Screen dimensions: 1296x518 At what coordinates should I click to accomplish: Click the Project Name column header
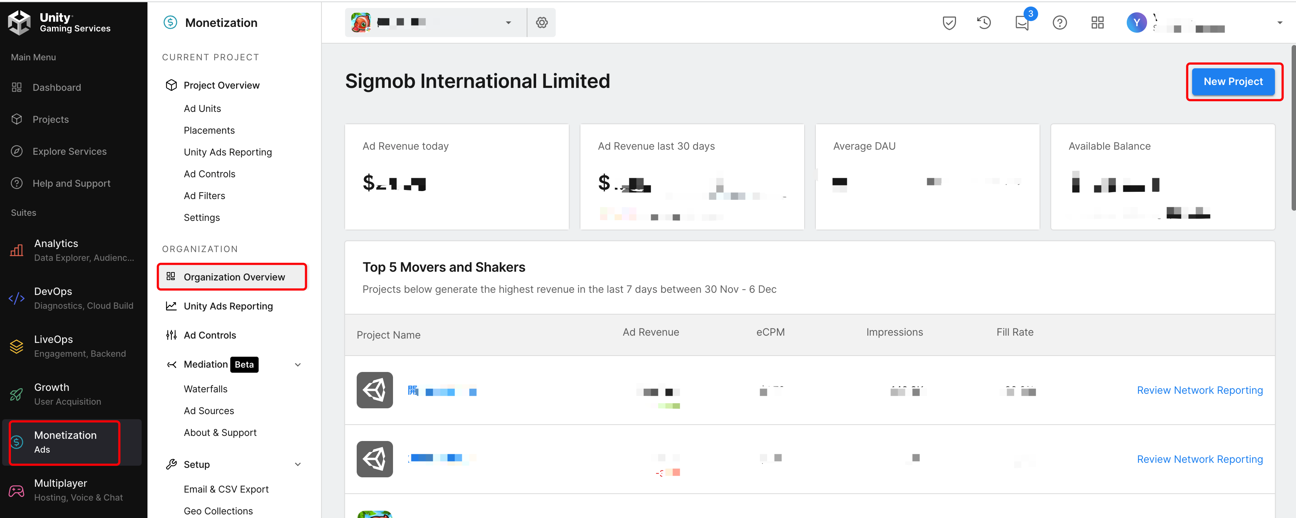point(388,335)
